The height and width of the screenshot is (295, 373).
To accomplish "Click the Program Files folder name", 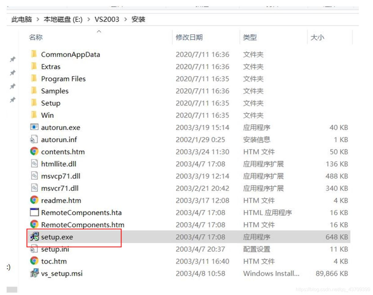I will [63, 79].
